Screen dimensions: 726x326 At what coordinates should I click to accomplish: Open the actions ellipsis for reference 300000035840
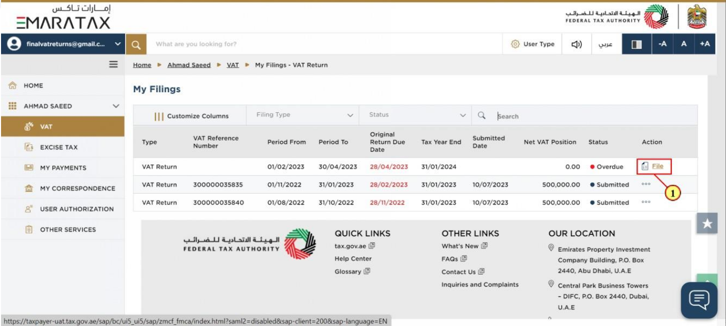(646, 202)
